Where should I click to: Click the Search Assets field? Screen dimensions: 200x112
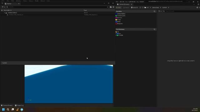coord(182,11)
